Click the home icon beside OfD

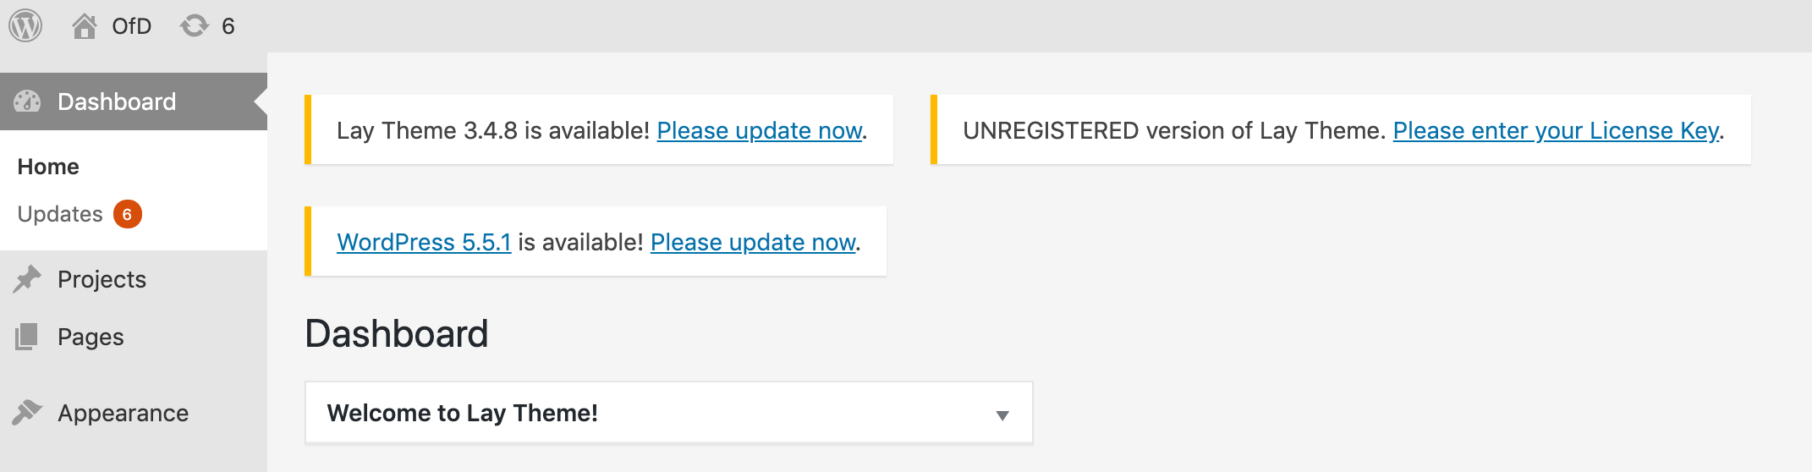point(84,26)
